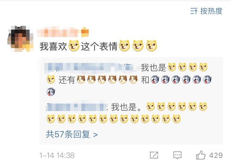Image resolution: width=231 pixels, height=165 pixels.
Task: Click the 我也是。 reply text
Action: point(126,107)
